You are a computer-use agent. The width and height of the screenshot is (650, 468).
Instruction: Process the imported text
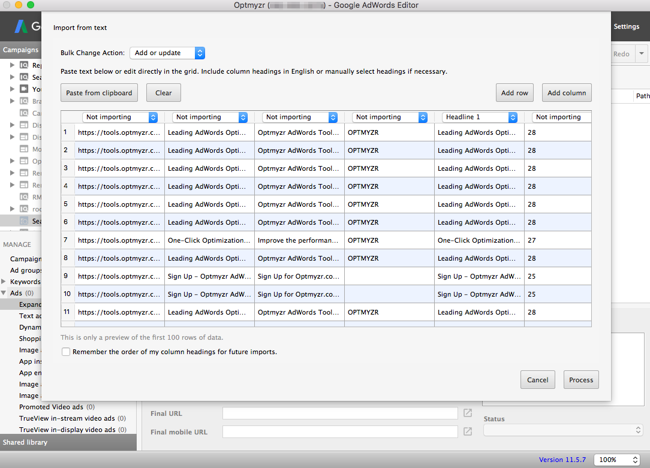581,380
